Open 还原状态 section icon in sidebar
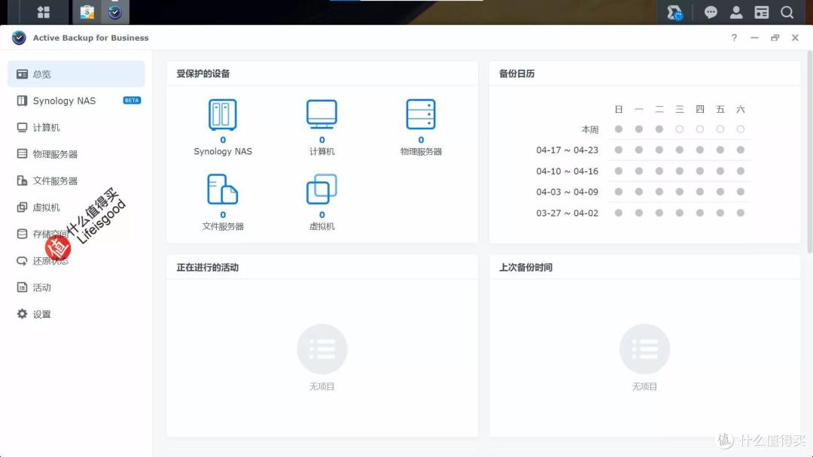Viewport: 813px width, 457px height. [x=22, y=260]
